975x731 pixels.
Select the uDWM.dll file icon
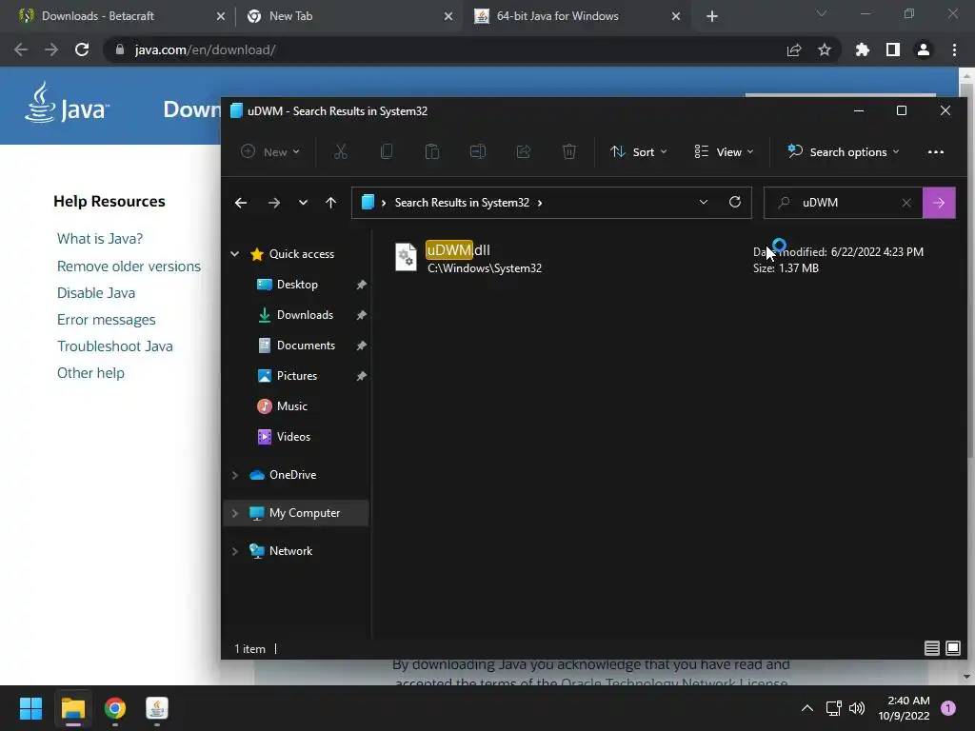click(x=406, y=257)
